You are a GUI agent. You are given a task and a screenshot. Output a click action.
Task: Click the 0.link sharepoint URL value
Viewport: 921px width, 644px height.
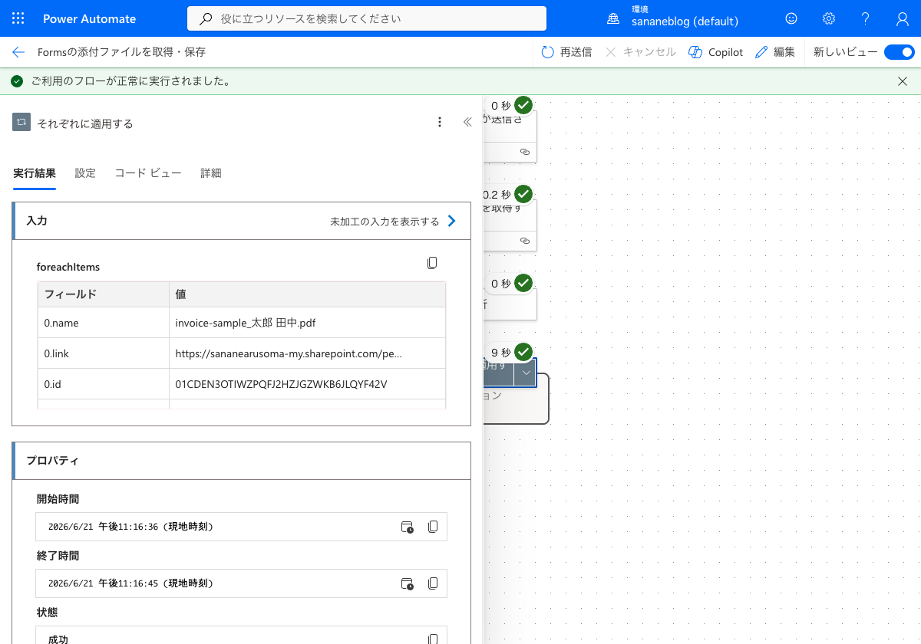[x=289, y=354]
